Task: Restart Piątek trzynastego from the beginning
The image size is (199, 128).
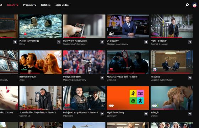Action: (59, 42)
